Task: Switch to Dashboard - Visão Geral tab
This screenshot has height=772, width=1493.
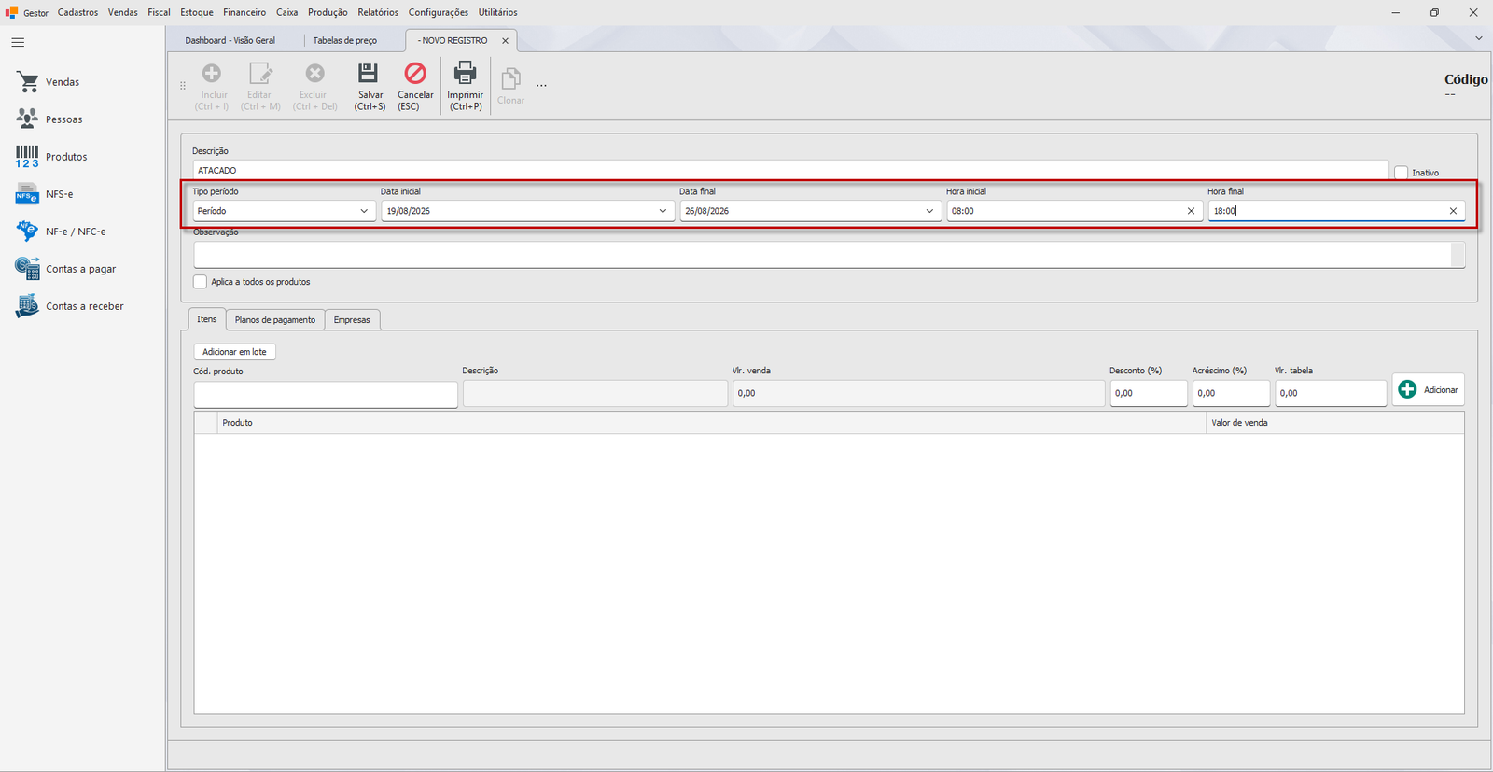Action: 230,40
